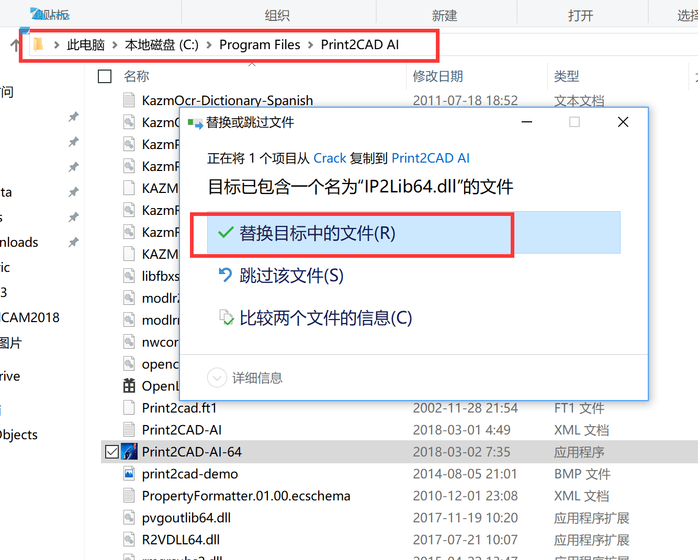
Task: Click the Print2CAD-AI XML document icon
Action: tap(129, 430)
